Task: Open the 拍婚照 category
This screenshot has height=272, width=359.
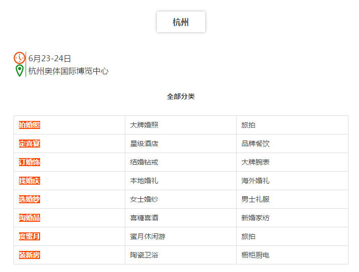Action: click(x=29, y=125)
